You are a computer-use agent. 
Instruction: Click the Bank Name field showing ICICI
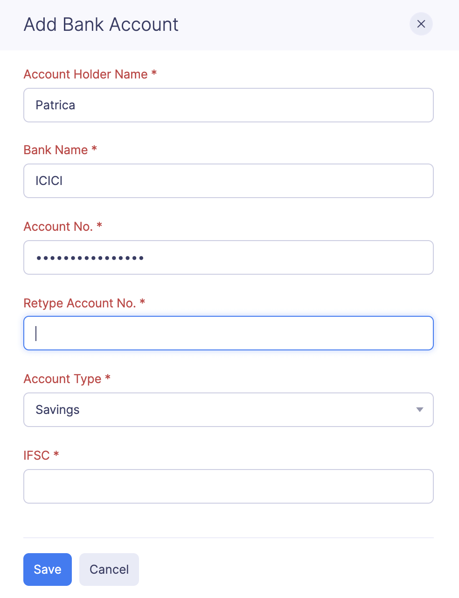pyautogui.click(x=229, y=181)
